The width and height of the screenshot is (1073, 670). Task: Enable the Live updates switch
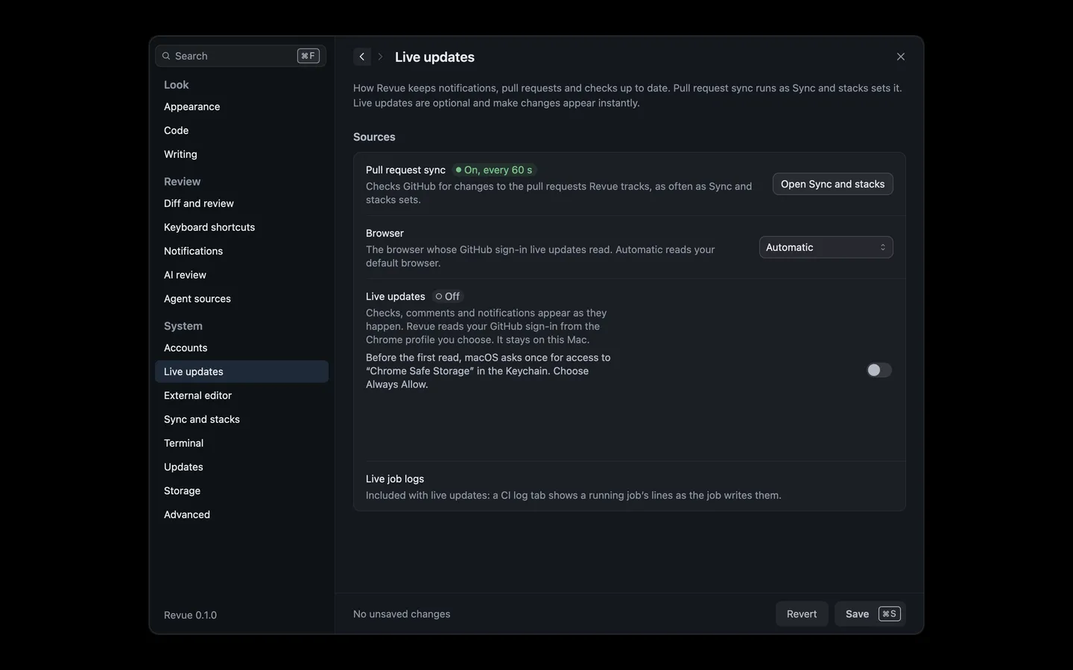(x=879, y=370)
